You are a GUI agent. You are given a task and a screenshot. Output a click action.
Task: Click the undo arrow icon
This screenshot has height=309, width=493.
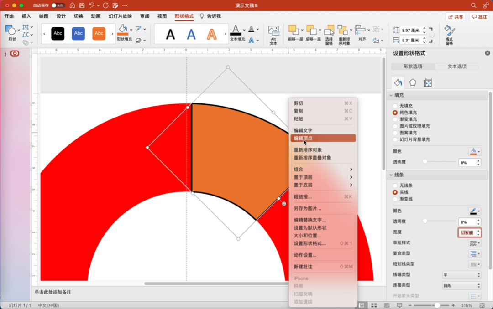(x=91, y=5)
